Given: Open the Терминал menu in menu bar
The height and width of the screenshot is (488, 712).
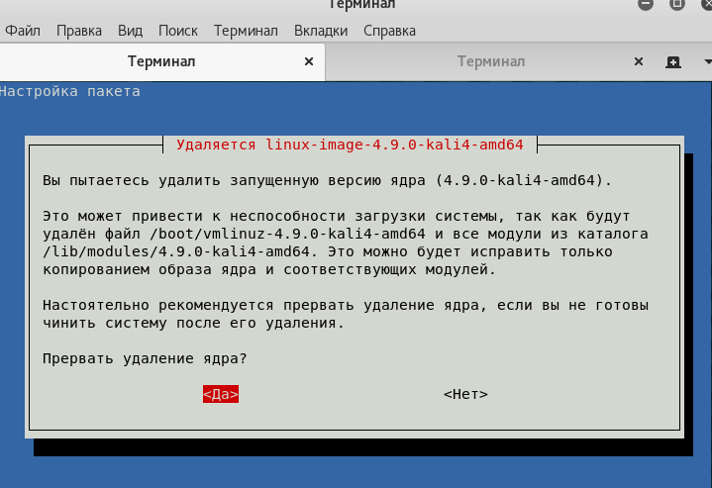Looking at the screenshot, I should pos(246,31).
